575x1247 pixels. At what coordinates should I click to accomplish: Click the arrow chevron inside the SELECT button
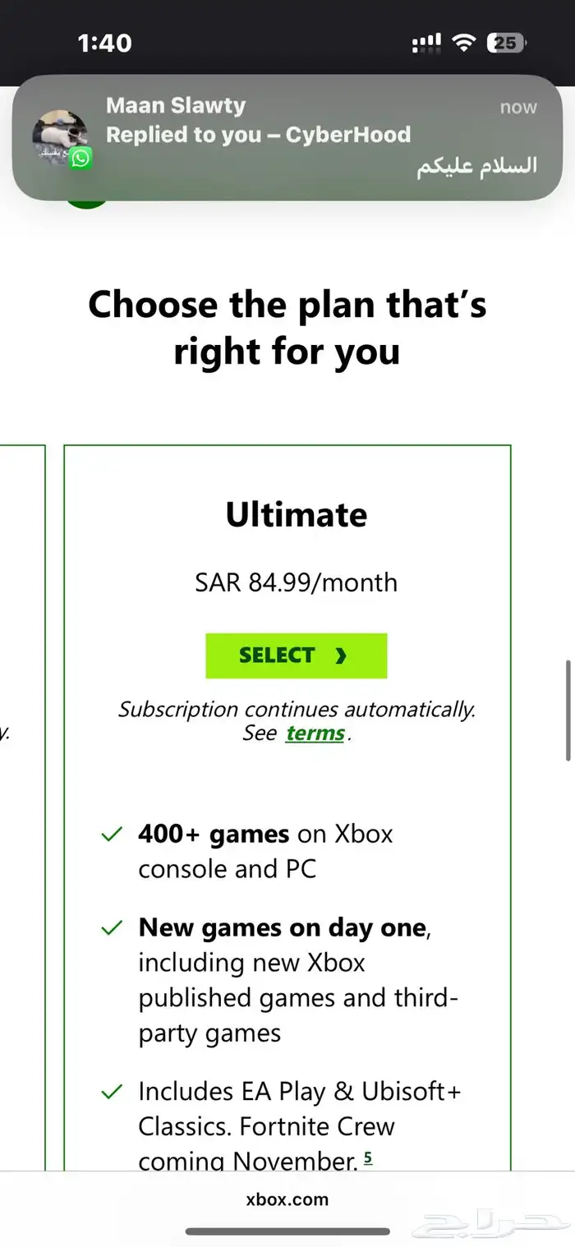pos(341,656)
